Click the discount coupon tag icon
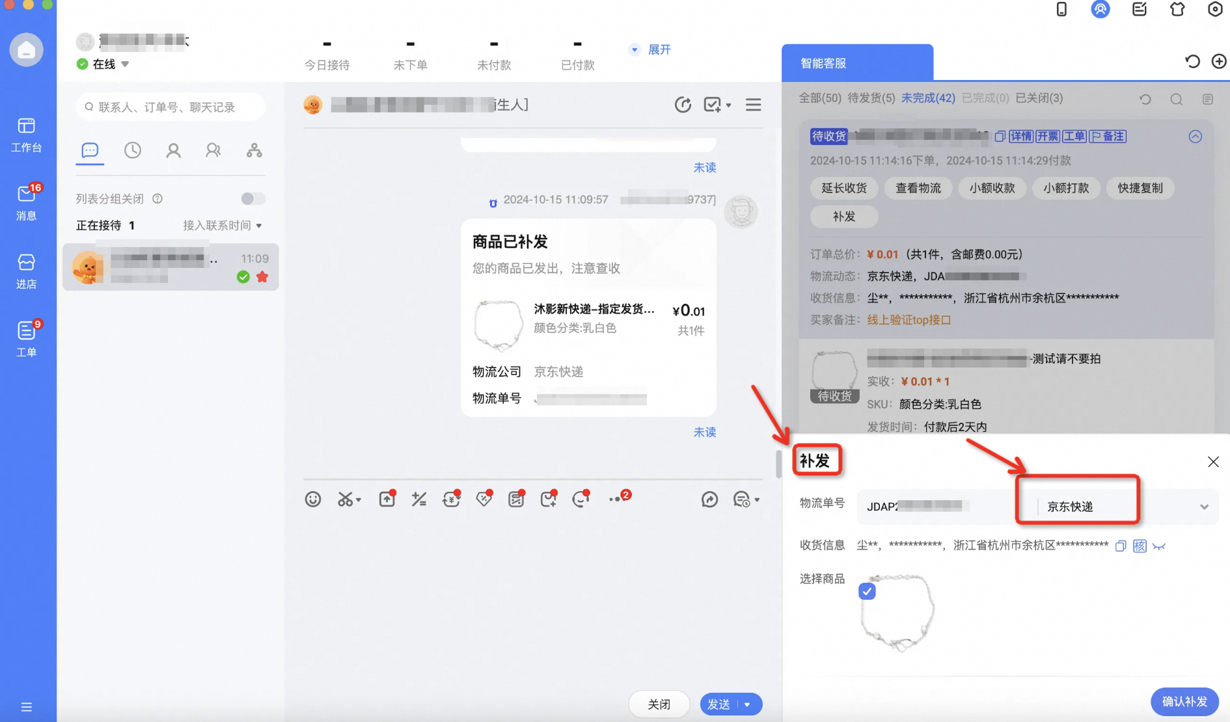1230x722 pixels. (484, 499)
